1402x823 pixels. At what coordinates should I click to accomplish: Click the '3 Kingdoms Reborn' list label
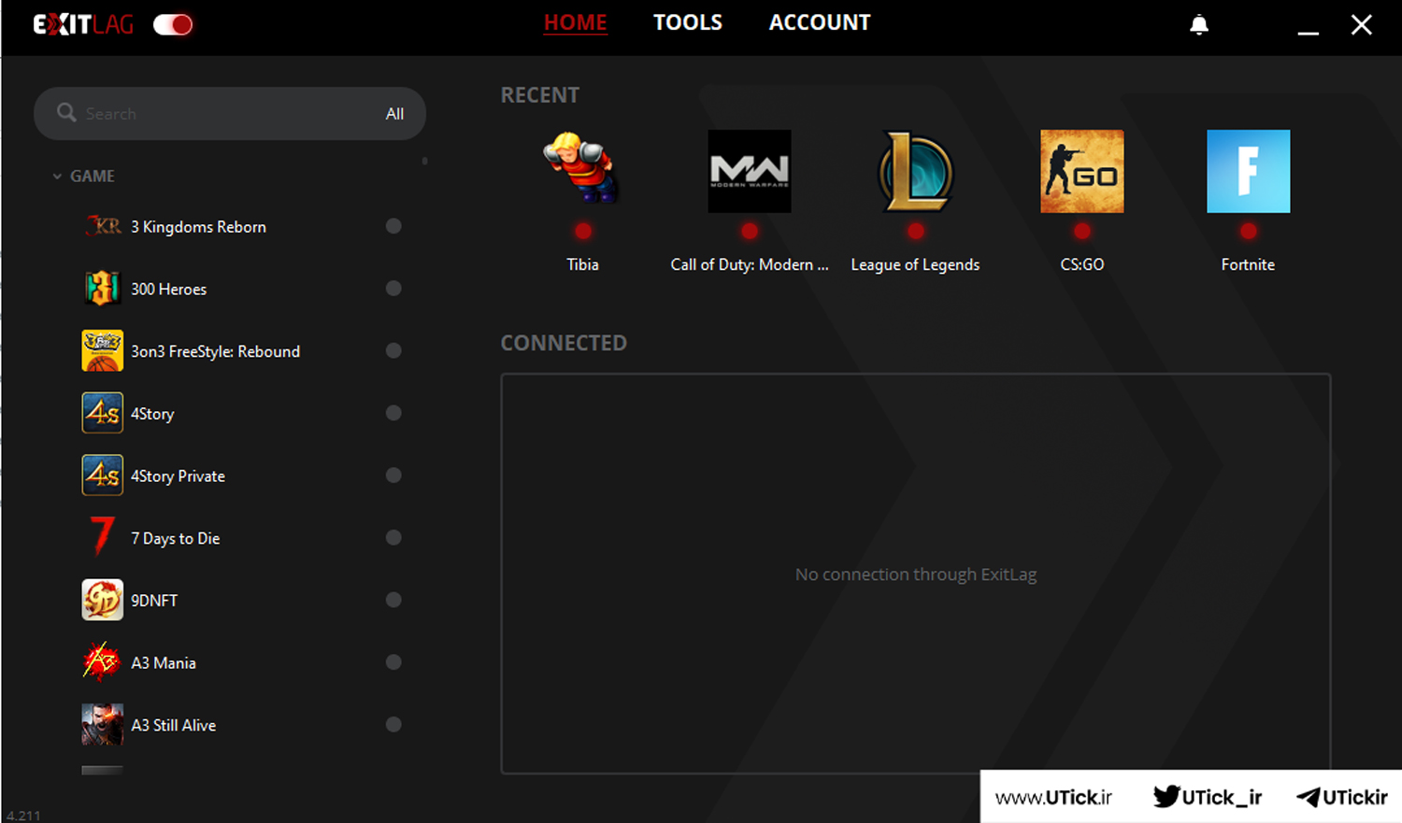[198, 227]
